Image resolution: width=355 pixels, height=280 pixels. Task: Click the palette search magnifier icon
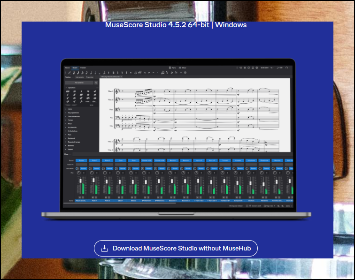[96, 83]
